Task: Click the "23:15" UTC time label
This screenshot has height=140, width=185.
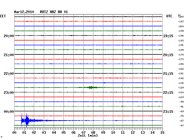Action: point(168,111)
